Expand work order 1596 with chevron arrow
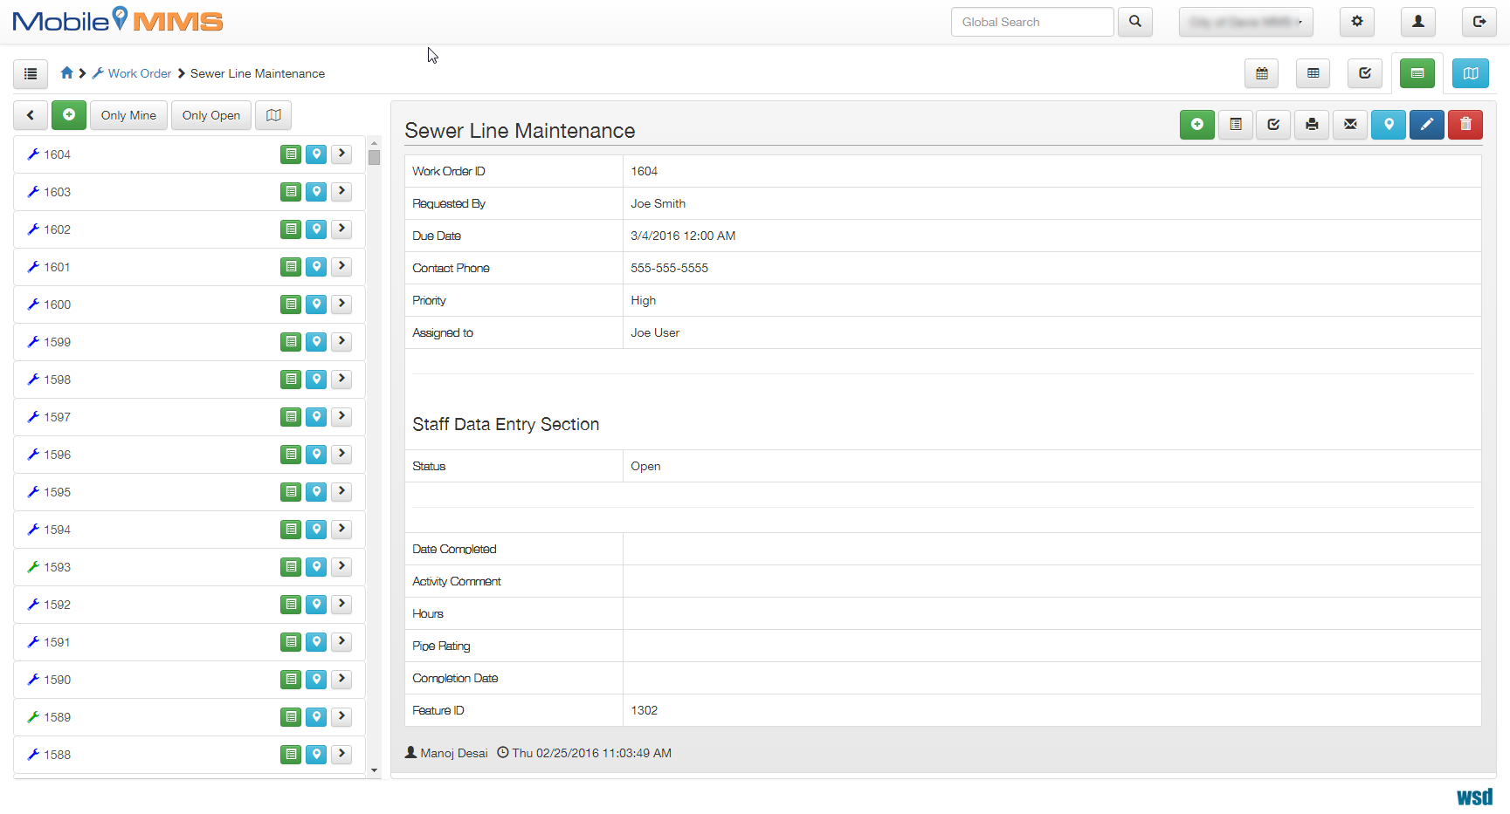The height and width of the screenshot is (814, 1510). (341, 455)
